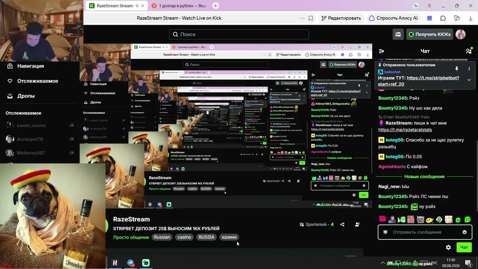Screen dimensions: 478x269
Task: Click the last green emote in quick emotes
Action: click(467, 219)
